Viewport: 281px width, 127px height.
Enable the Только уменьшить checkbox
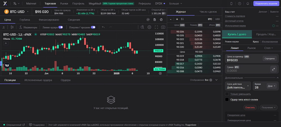tap(227, 94)
